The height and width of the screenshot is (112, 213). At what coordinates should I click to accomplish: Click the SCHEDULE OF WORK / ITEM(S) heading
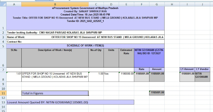85,46
